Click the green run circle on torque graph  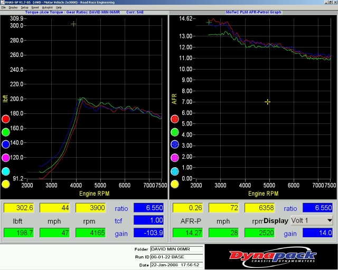(x=6, y=132)
